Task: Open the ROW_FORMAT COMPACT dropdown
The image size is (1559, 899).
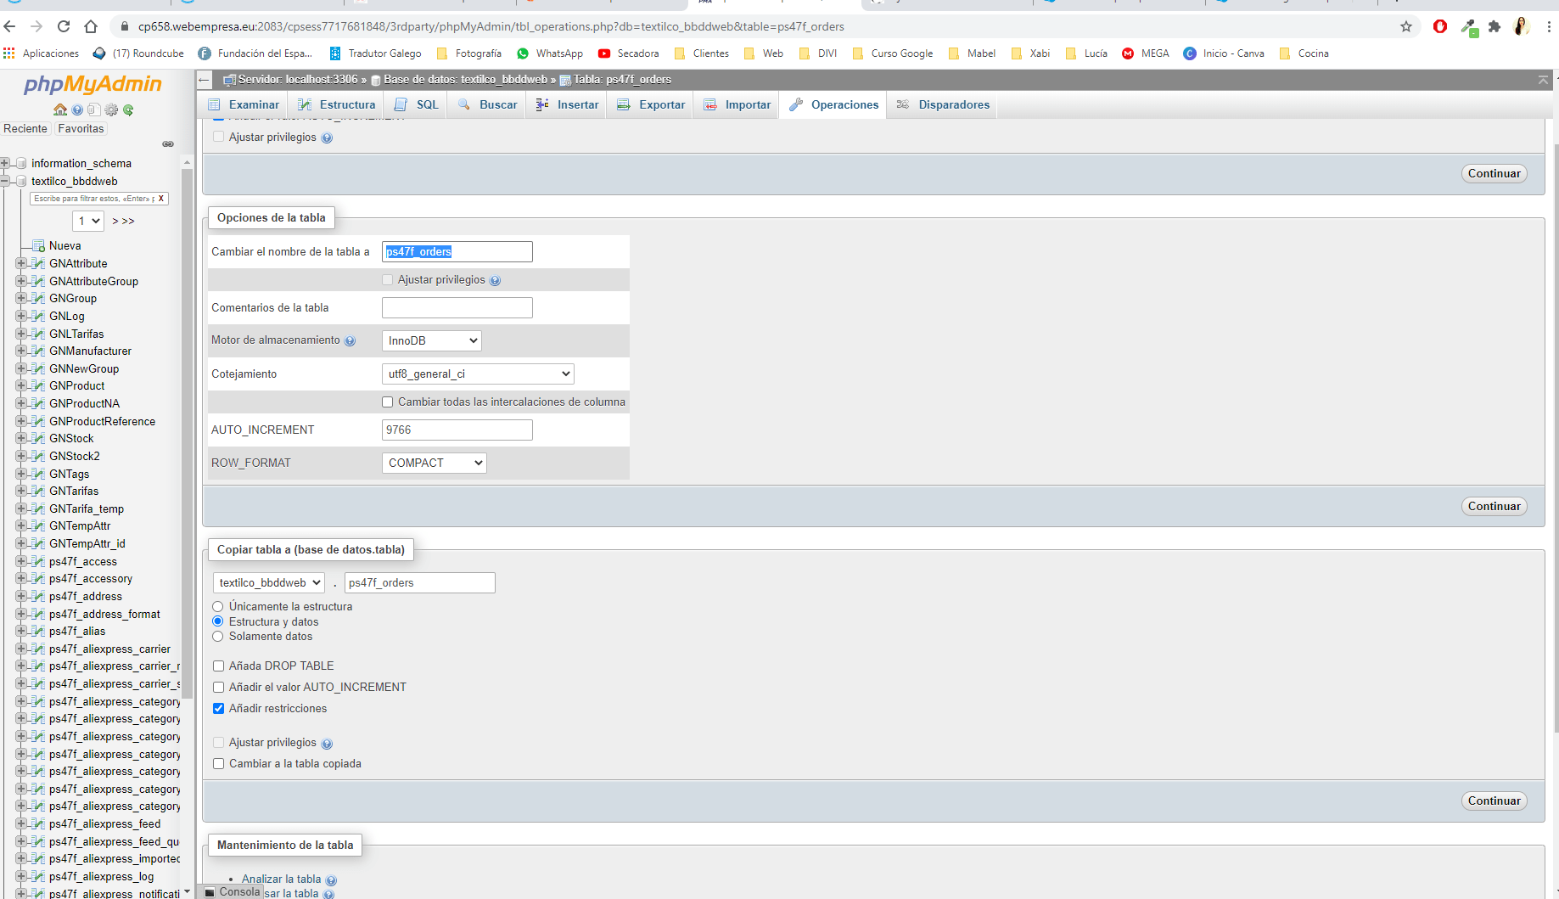Action: coord(435,463)
